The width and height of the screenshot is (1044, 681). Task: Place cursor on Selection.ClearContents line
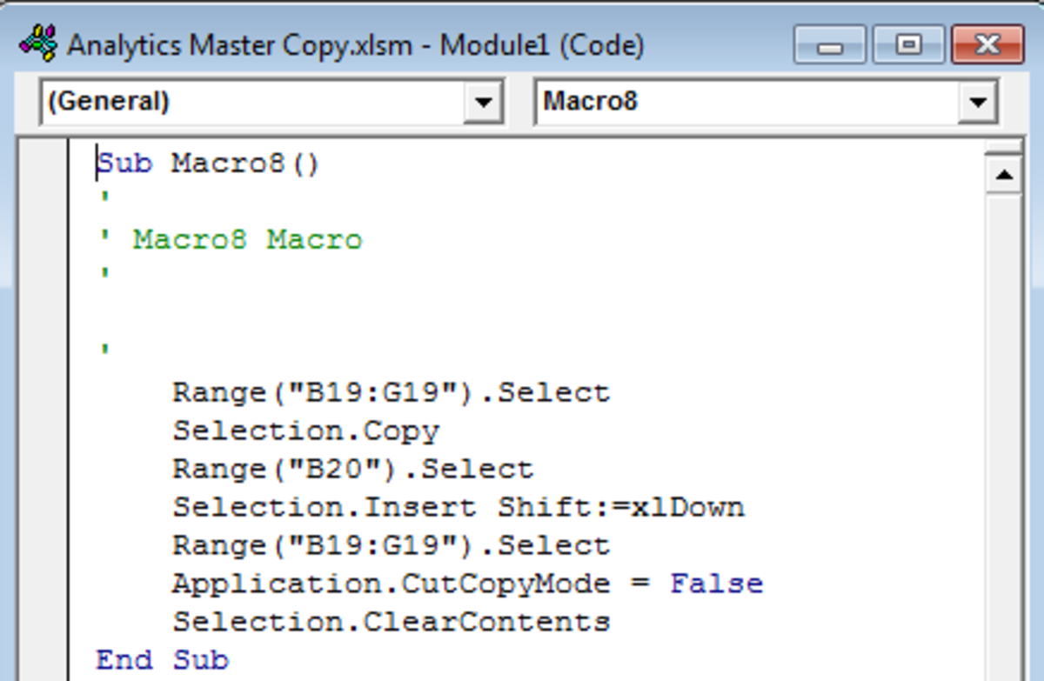pos(391,622)
